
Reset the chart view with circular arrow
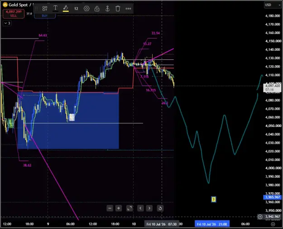click(160, 208)
